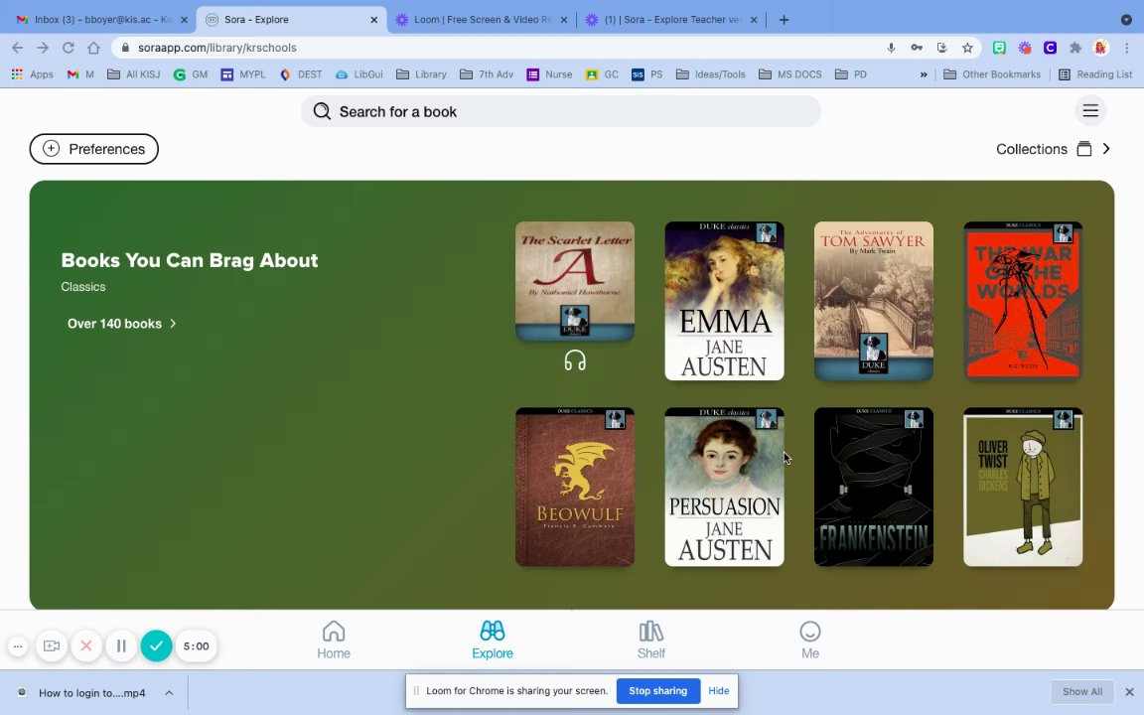Open Preferences filter button
1144x715 pixels.
click(x=94, y=149)
